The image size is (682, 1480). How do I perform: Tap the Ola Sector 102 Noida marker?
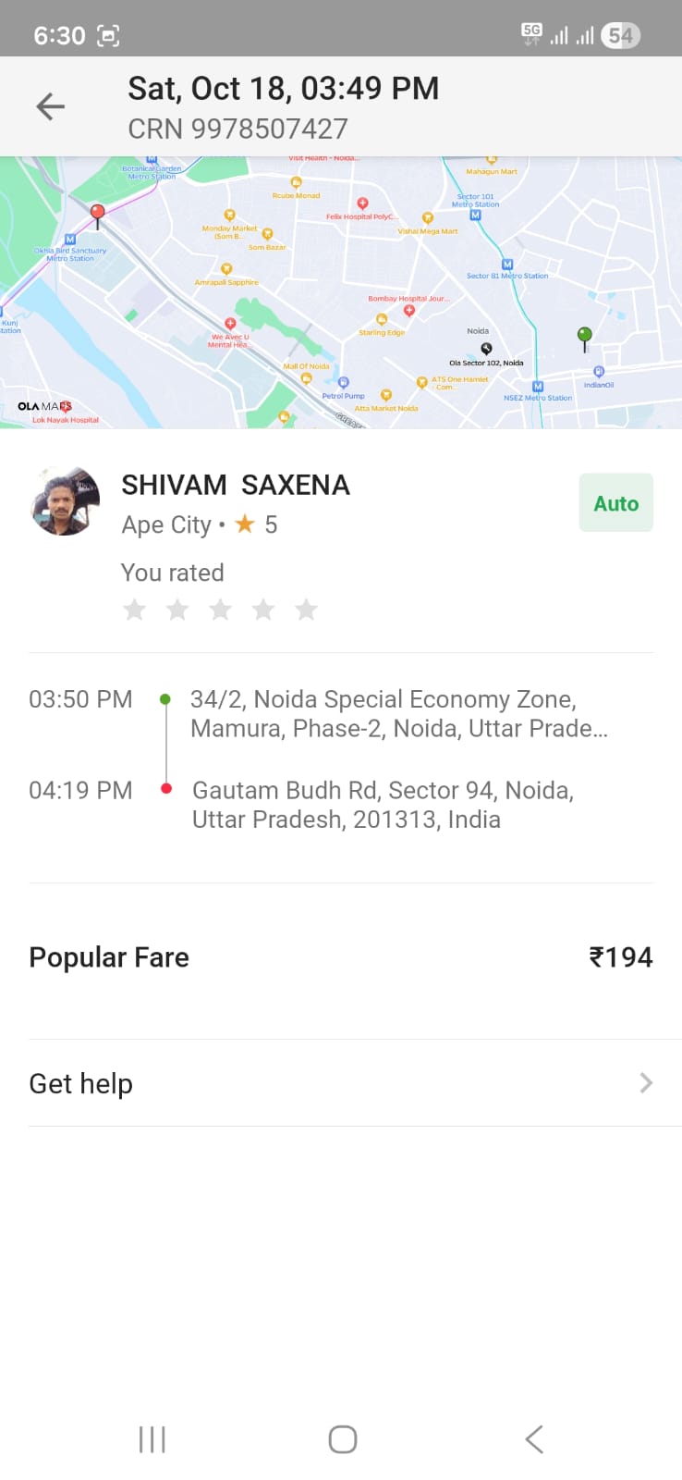(x=486, y=349)
